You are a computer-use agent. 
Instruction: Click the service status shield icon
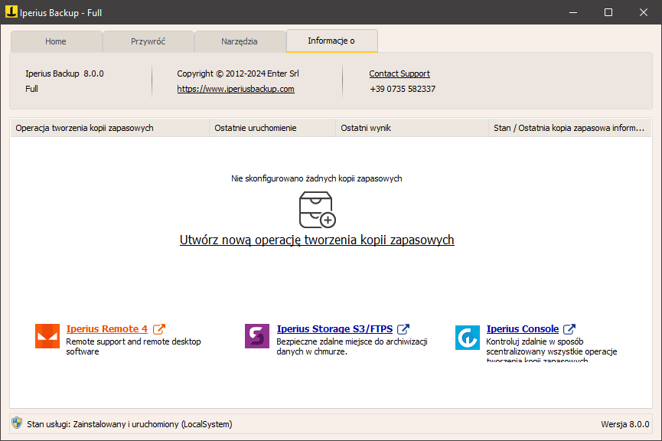pyautogui.click(x=17, y=423)
